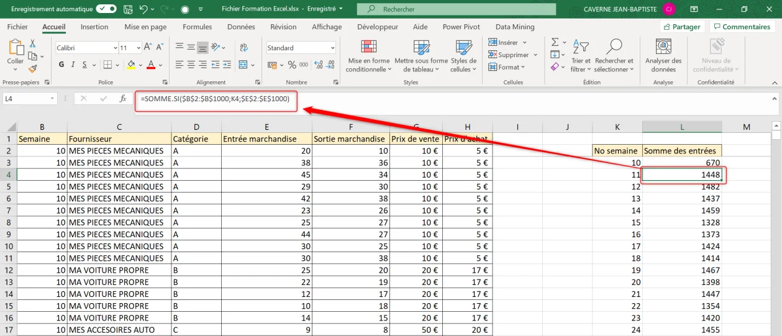Click the Commentaires button
The width and height of the screenshot is (782, 336).
coord(741,27)
